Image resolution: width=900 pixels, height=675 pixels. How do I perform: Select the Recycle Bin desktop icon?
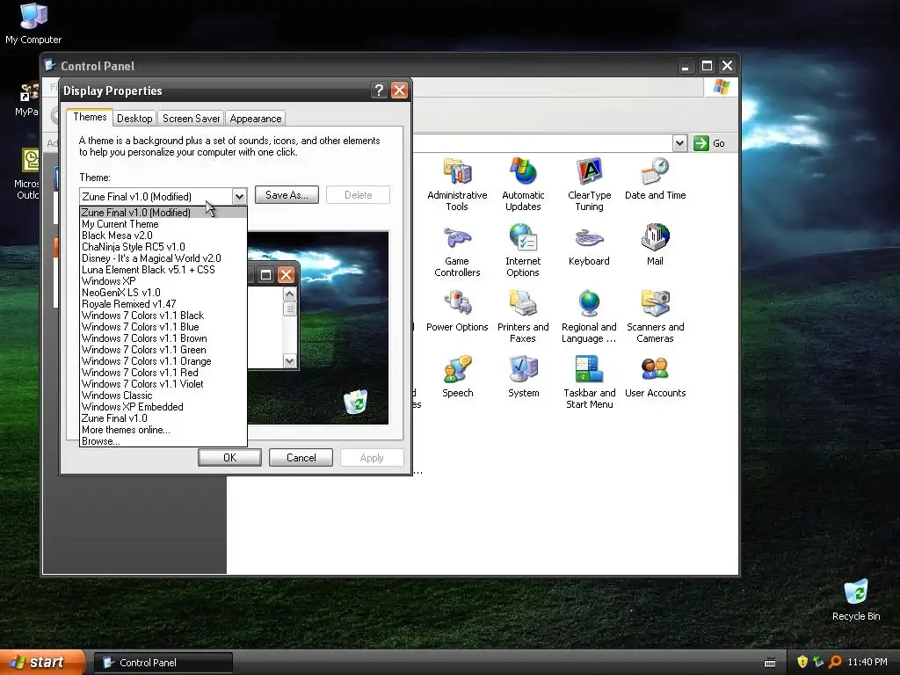[856, 599]
